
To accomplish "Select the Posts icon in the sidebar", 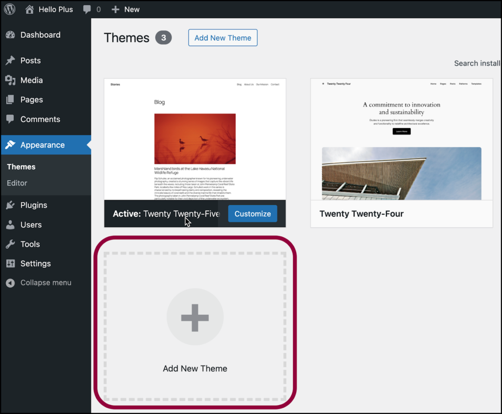I will click(11, 60).
